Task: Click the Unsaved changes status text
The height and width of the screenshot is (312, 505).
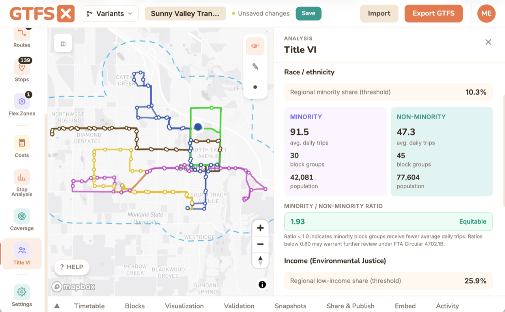Action: pyautogui.click(x=264, y=13)
